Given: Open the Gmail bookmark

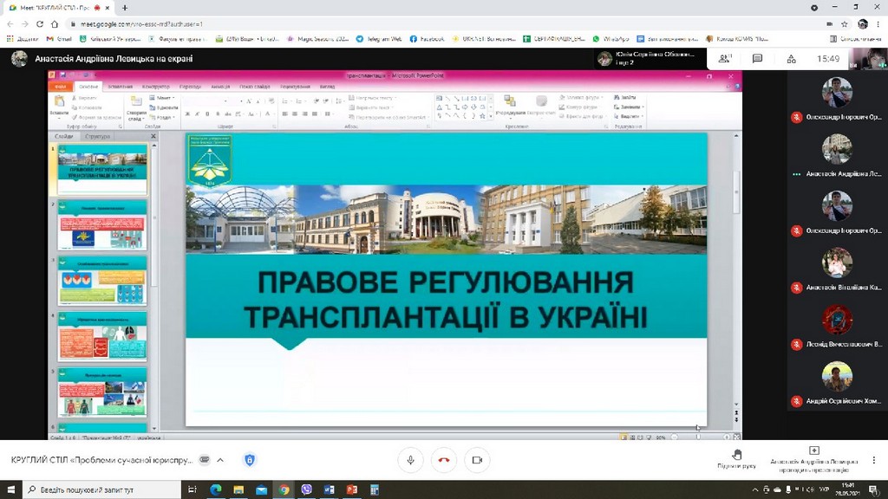Looking at the screenshot, I should [x=60, y=39].
